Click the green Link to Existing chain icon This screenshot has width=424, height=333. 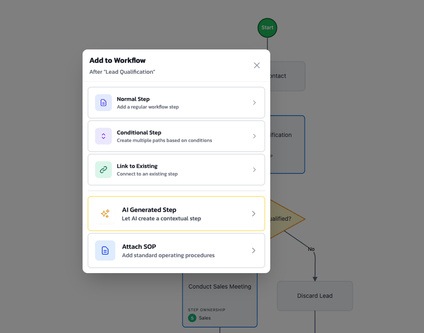(104, 170)
